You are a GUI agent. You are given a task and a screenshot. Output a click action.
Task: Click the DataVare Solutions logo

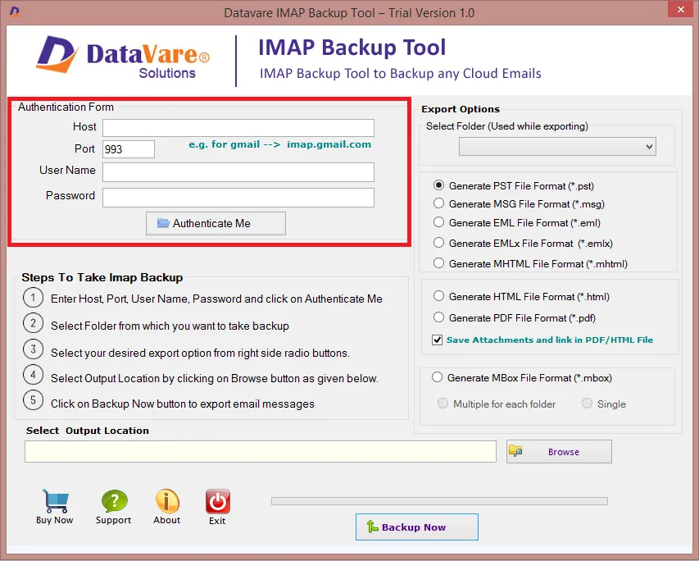[x=123, y=57]
